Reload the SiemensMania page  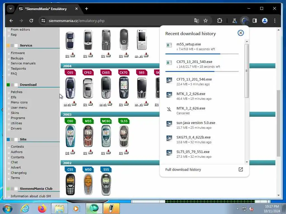(x=31, y=21)
